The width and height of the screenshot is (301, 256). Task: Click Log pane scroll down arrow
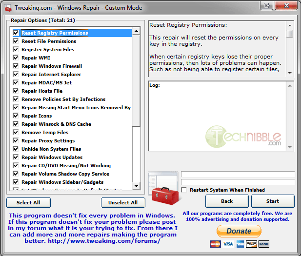(290, 147)
